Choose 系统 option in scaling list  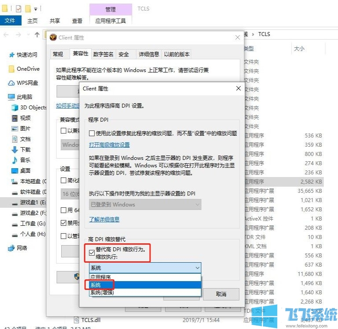click(x=145, y=285)
